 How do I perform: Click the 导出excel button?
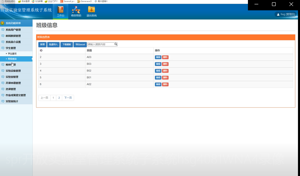pos(80,44)
